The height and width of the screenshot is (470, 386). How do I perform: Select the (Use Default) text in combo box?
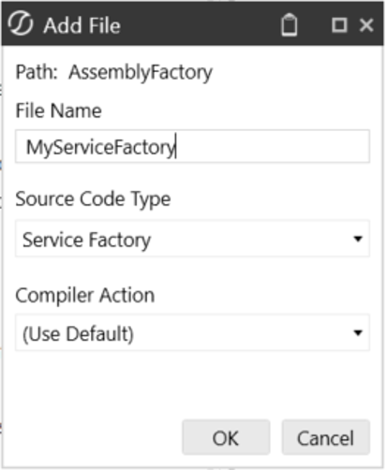78,334
